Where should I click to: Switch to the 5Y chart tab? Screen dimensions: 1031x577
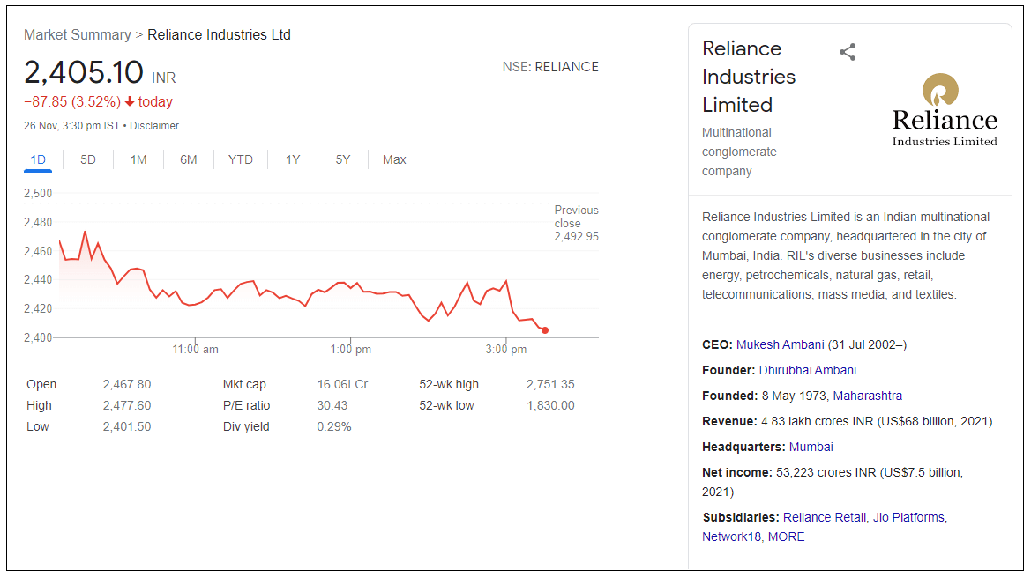click(x=343, y=159)
